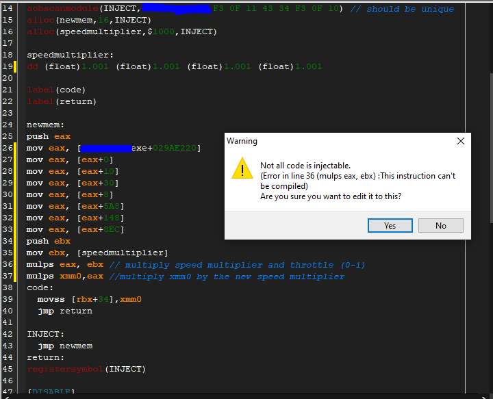Screen dimensions: 493x399
Task: Click Yes in the Warning dialog
Action: (390, 226)
